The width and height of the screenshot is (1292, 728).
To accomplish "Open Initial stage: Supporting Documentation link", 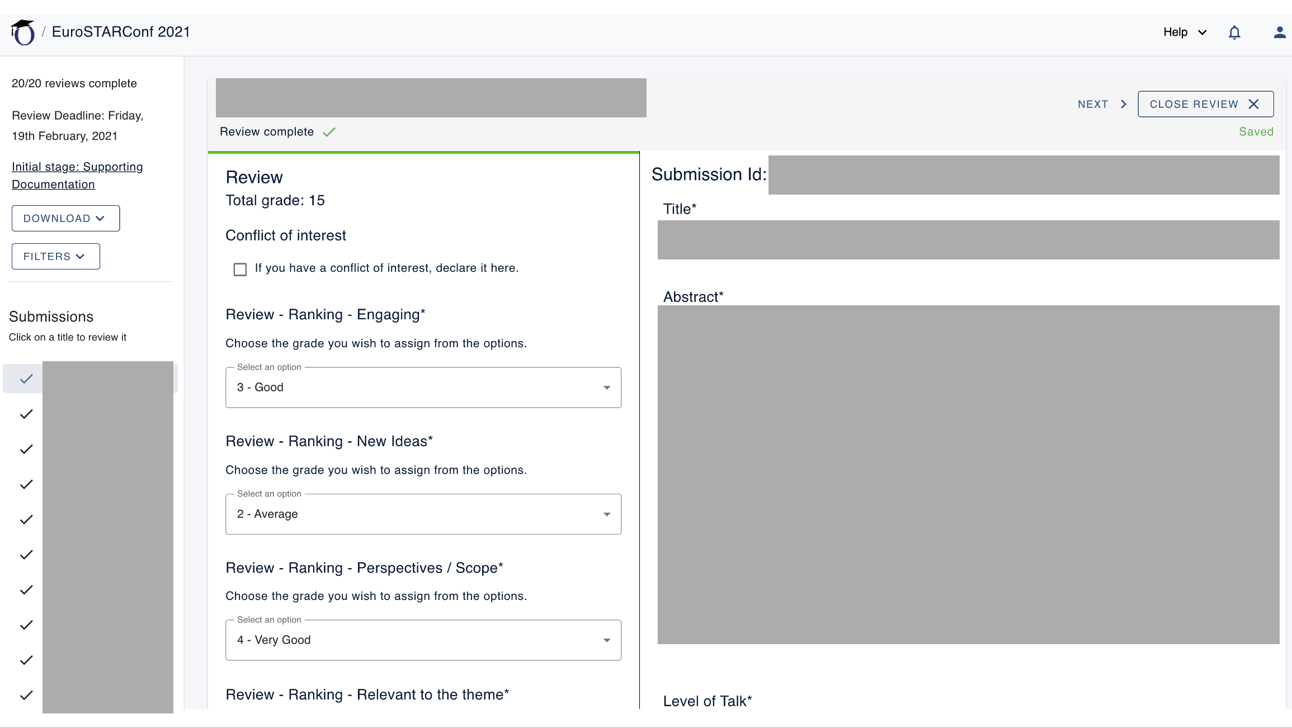I will (77, 176).
